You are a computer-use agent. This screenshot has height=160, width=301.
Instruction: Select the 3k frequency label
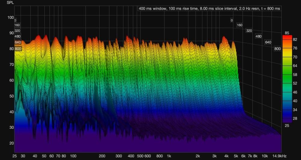click(x=215, y=156)
